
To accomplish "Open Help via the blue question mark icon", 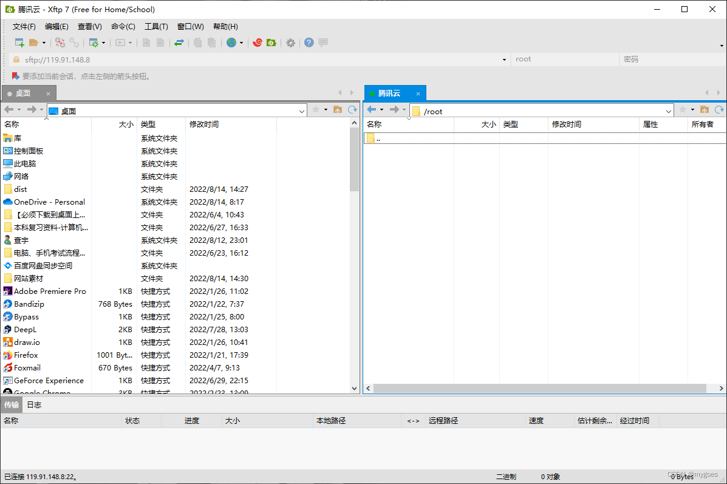I will (309, 43).
